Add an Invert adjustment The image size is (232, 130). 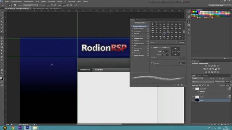tap(206, 72)
